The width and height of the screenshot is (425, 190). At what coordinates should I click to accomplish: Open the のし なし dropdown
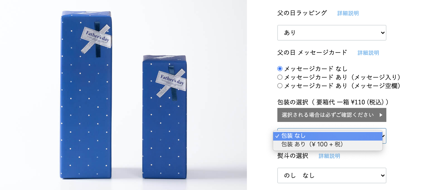click(x=332, y=176)
